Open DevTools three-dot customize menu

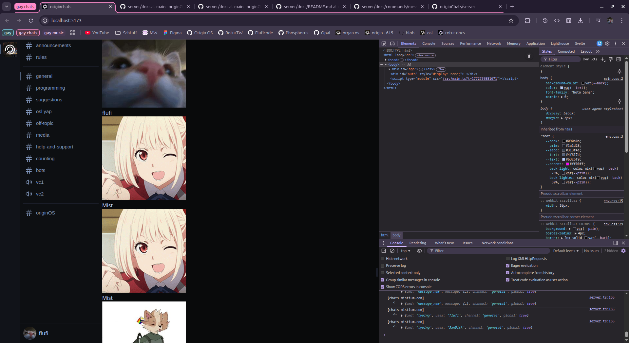pyautogui.click(x=616, y=43)
